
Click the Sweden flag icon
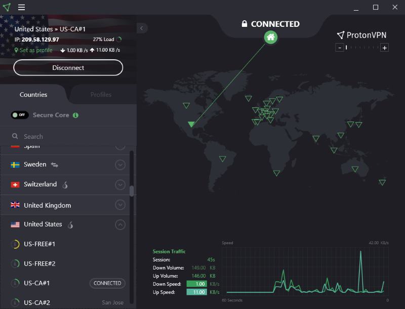(15, 165)
